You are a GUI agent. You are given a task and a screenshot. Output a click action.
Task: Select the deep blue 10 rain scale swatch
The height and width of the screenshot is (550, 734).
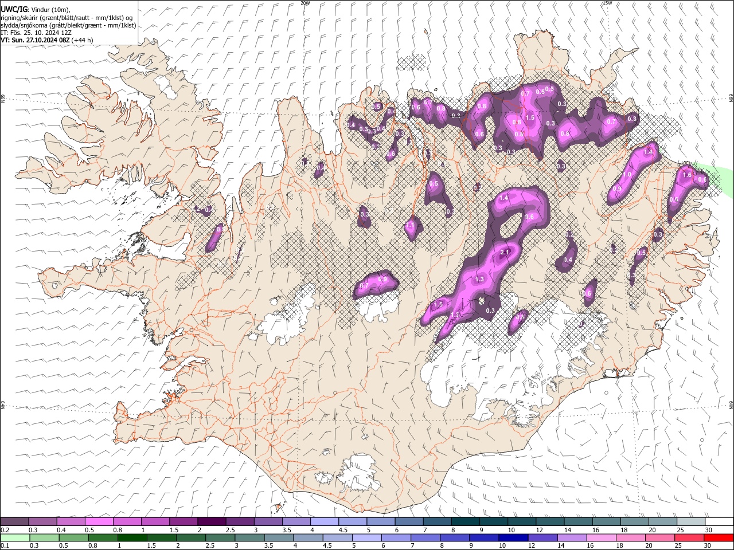click(x=513, y=537)
